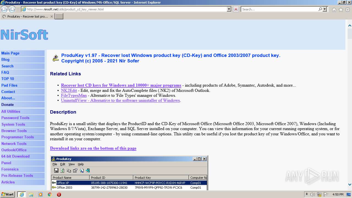The image size is (352, 198).
Task: Open volume speaker tray icon
Action: point(313,194)
